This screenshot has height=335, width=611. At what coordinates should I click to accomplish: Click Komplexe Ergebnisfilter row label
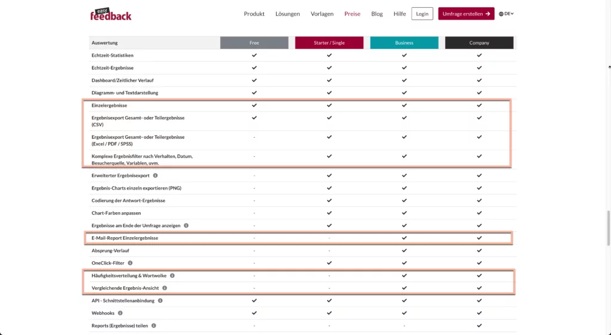(x=142, y=160)
